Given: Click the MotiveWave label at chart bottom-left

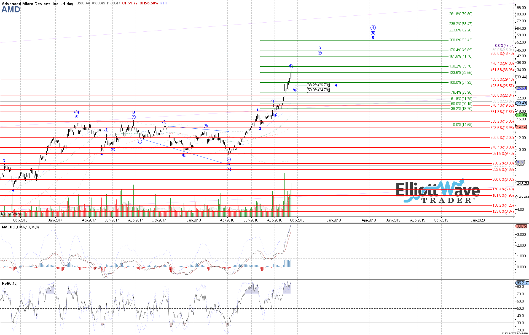Looking at the screenshot, I should (x=12, y=214).
